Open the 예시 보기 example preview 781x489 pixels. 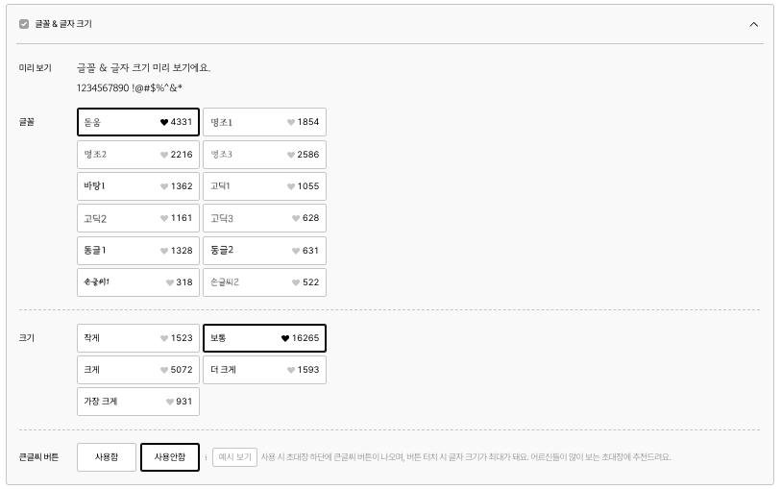[x=234, y=457]
